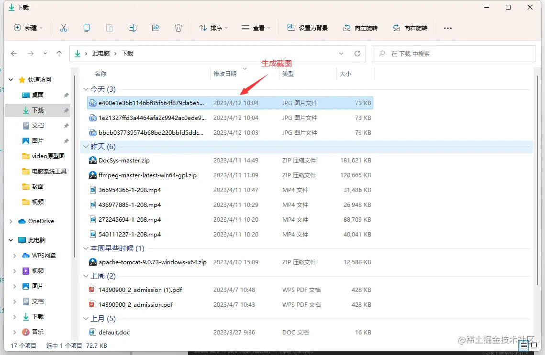Sort by 类型 column header
This screenshot has width=545, height=355.
288,74
